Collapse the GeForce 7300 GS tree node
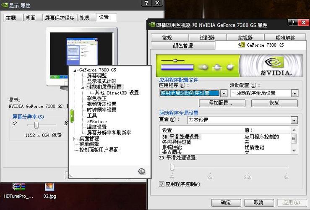 point(75,70)
